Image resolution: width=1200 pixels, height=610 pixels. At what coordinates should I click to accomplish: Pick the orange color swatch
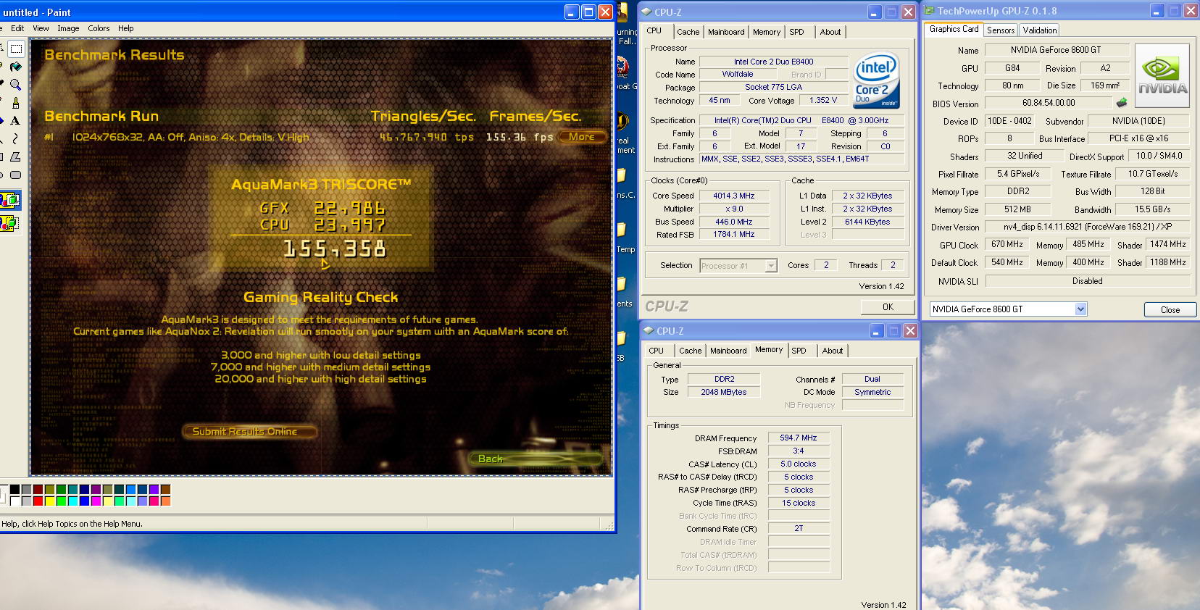[165, 501]
